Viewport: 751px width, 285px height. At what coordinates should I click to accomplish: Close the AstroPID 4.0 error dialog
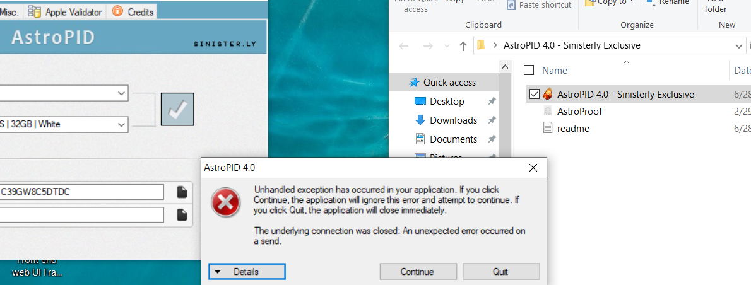click(x=533, y=168)
